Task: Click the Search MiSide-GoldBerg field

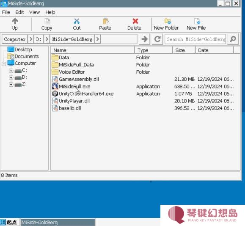Action: tap(195, 39)
